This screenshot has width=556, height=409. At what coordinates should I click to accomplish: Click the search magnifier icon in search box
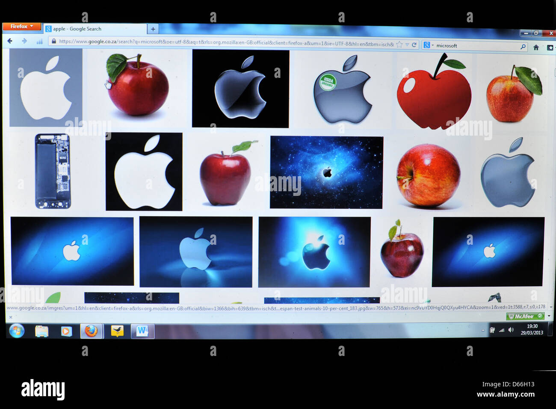[x=523, y=47]
